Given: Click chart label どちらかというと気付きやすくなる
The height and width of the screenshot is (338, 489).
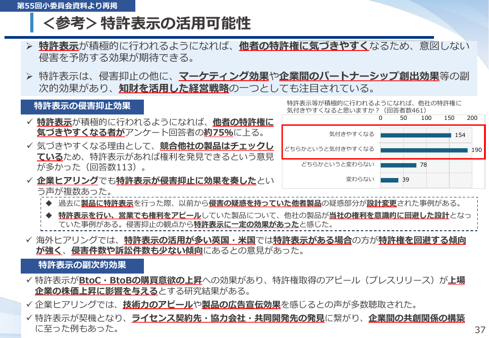Looking at the screenshot, I should [x=329, y=149].
